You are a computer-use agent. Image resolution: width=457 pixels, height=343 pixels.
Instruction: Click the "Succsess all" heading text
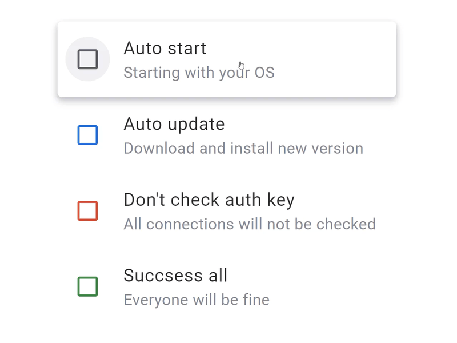coord(175,276)
